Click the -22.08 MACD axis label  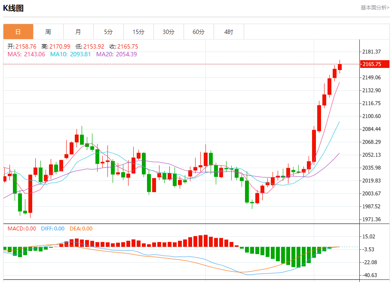pyautogui.click(x=370, y=262)
